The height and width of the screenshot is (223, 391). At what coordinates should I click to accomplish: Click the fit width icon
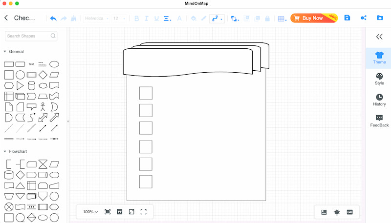click(x=120, y=212)
